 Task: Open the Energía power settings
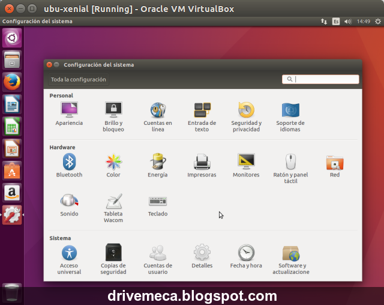pyautogui.click(x=158, y=165)
